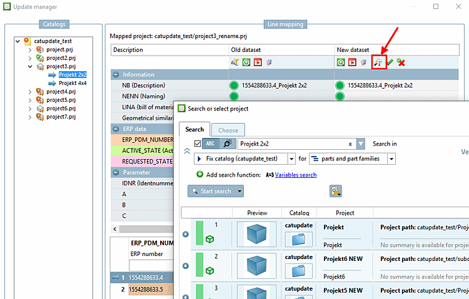Select Projekt 4x4 in the catalog tree
The width and height of the screenshot is (469, 299).
click(72, 83)
